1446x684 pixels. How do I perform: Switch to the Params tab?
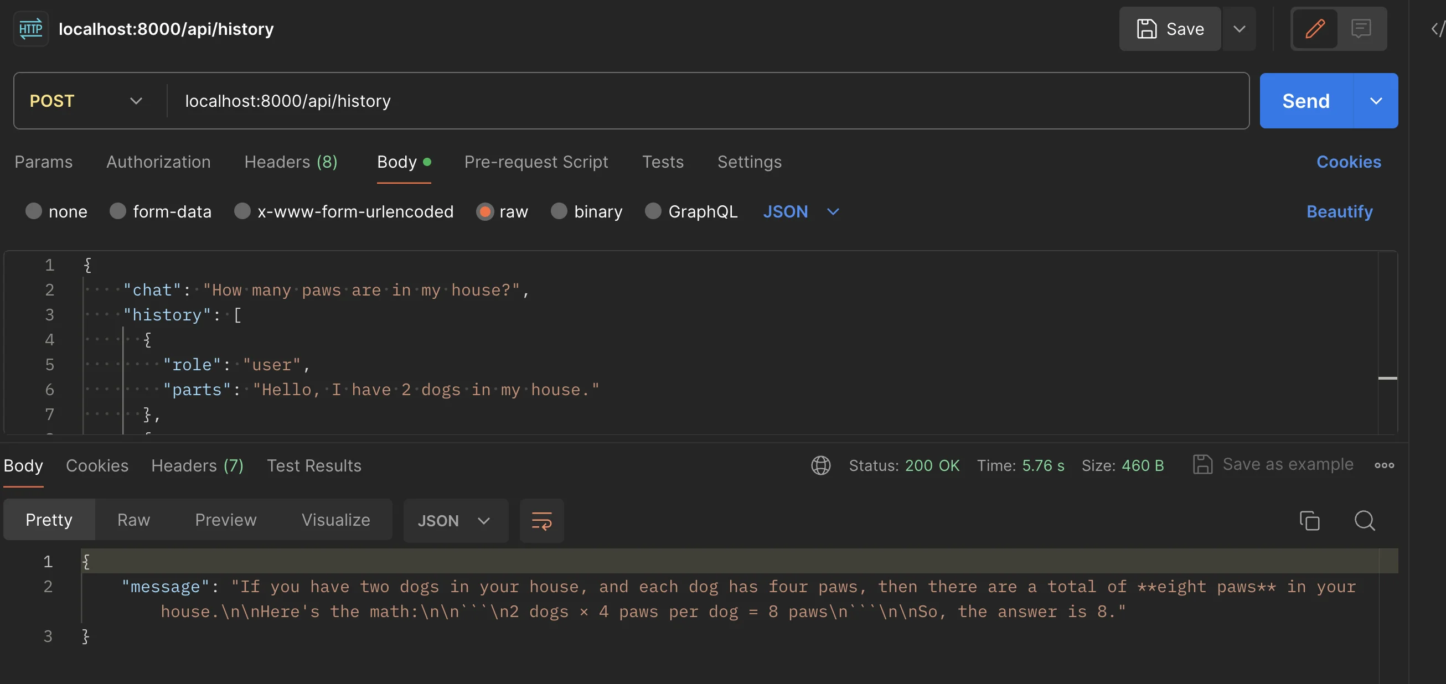[44, 162]
